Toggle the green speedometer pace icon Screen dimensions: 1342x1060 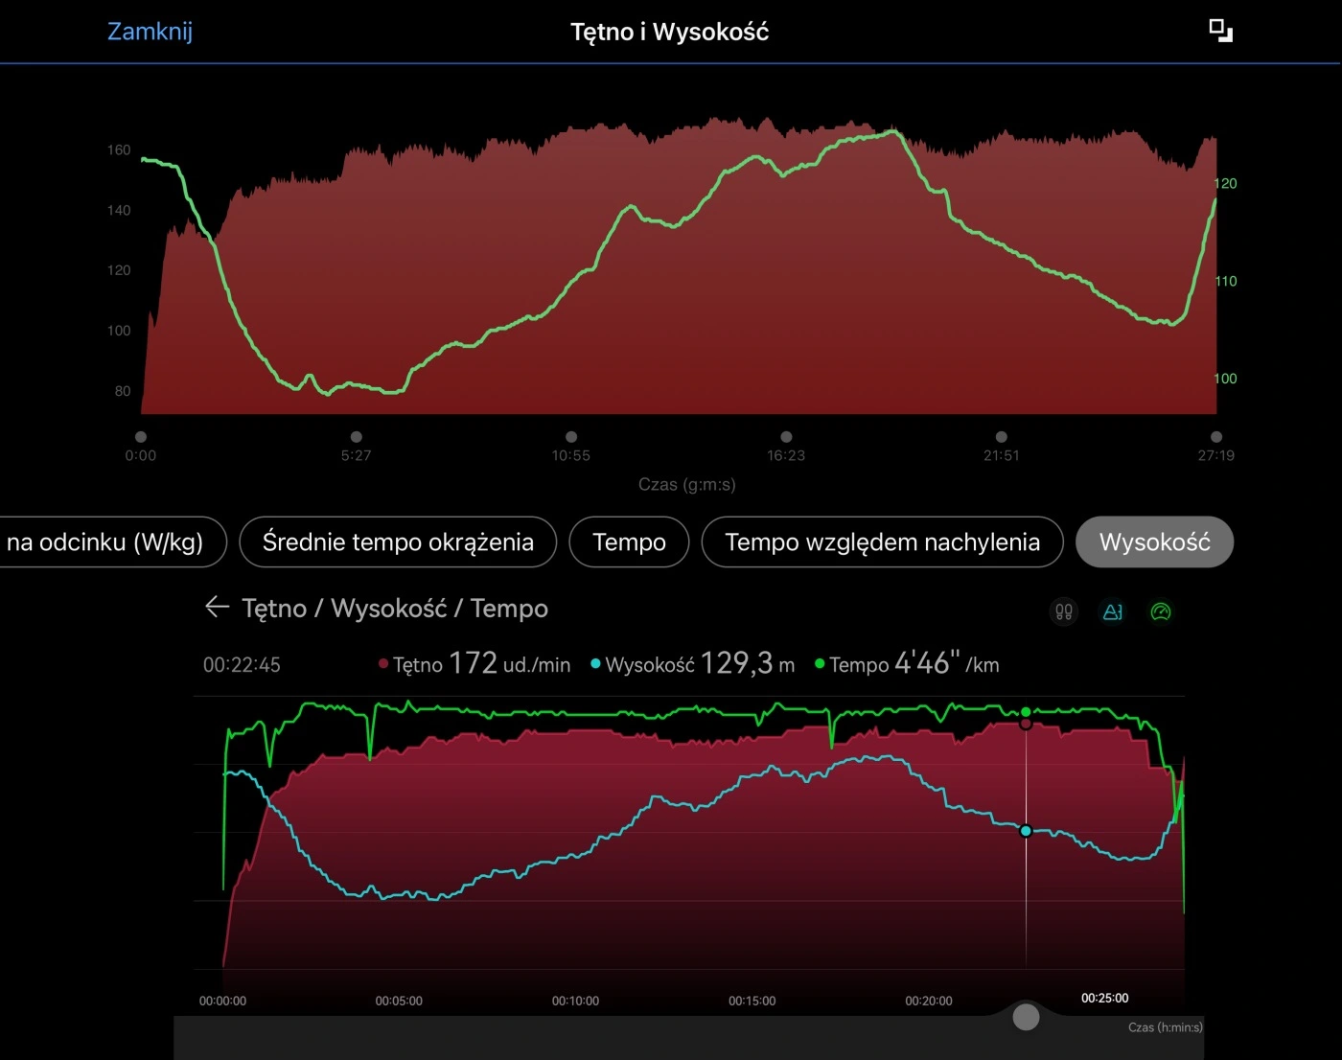pos(1161,611)
